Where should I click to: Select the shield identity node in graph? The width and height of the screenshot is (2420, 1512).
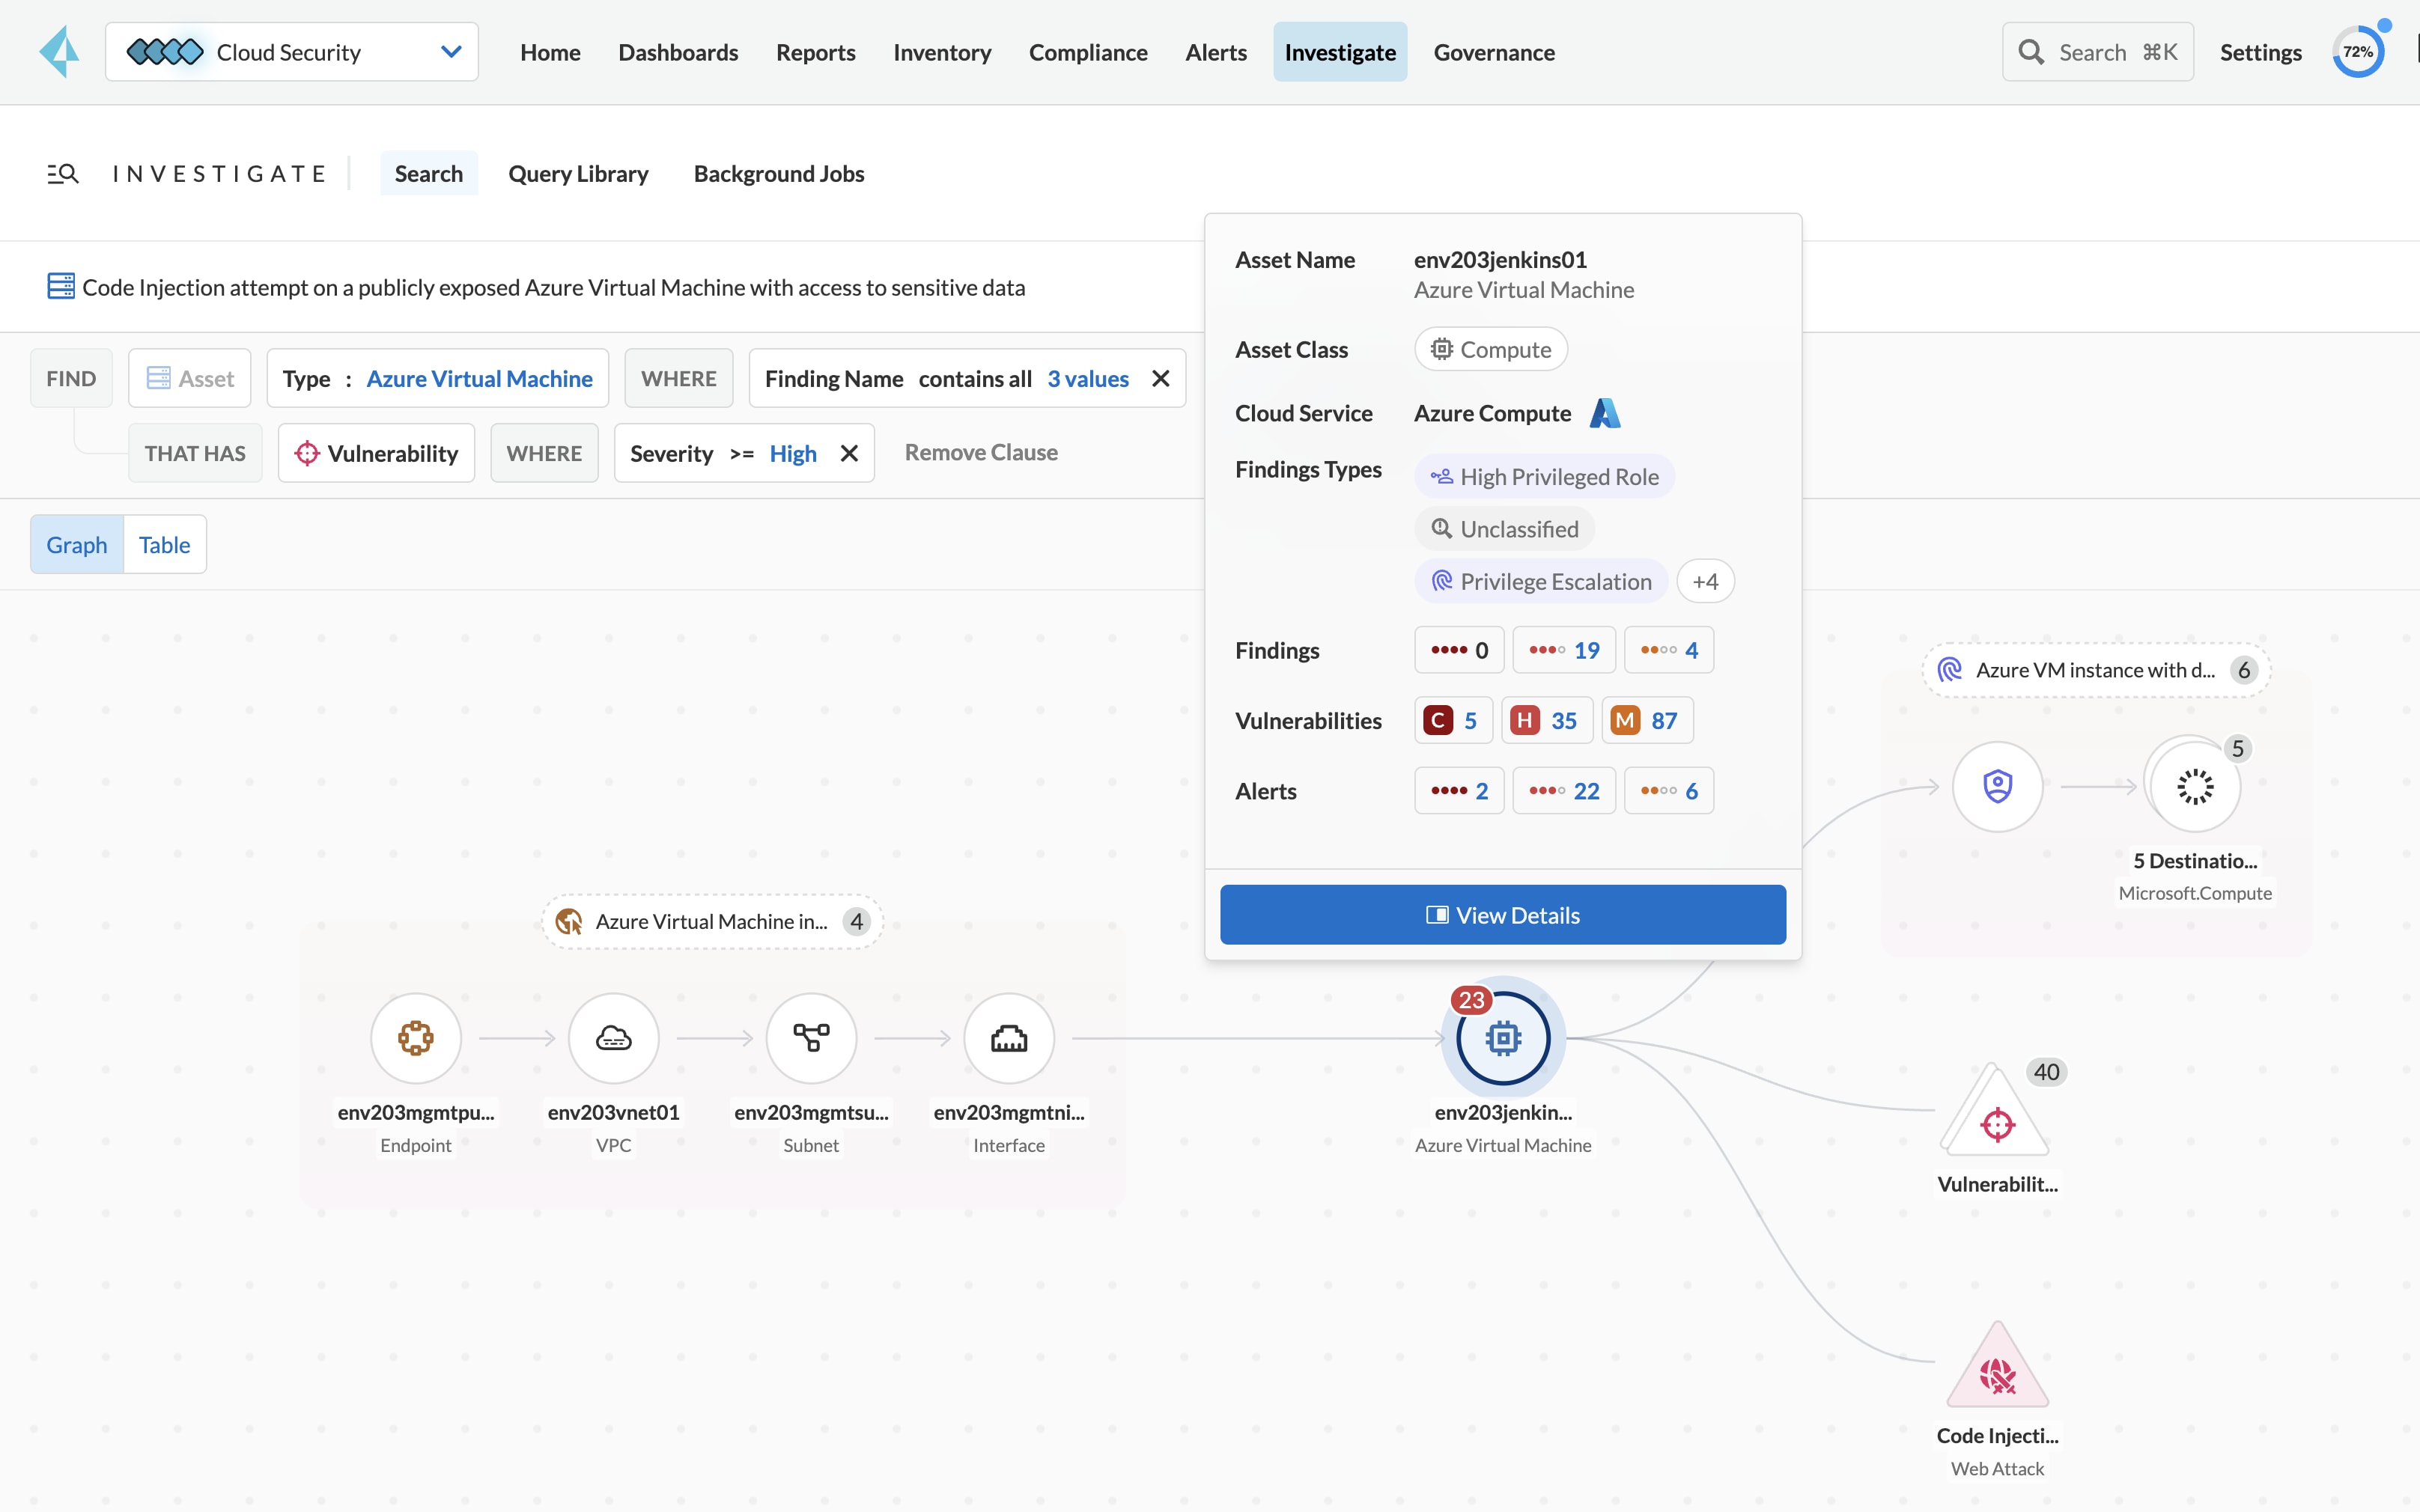point(1997,786)
